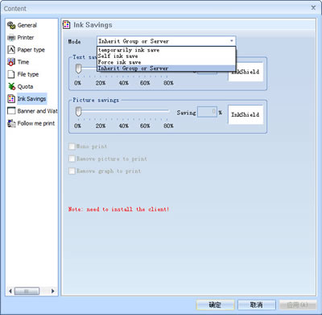Click the 'Mode' label
Viewport: 322px width, 315px height.
point(74,42)
